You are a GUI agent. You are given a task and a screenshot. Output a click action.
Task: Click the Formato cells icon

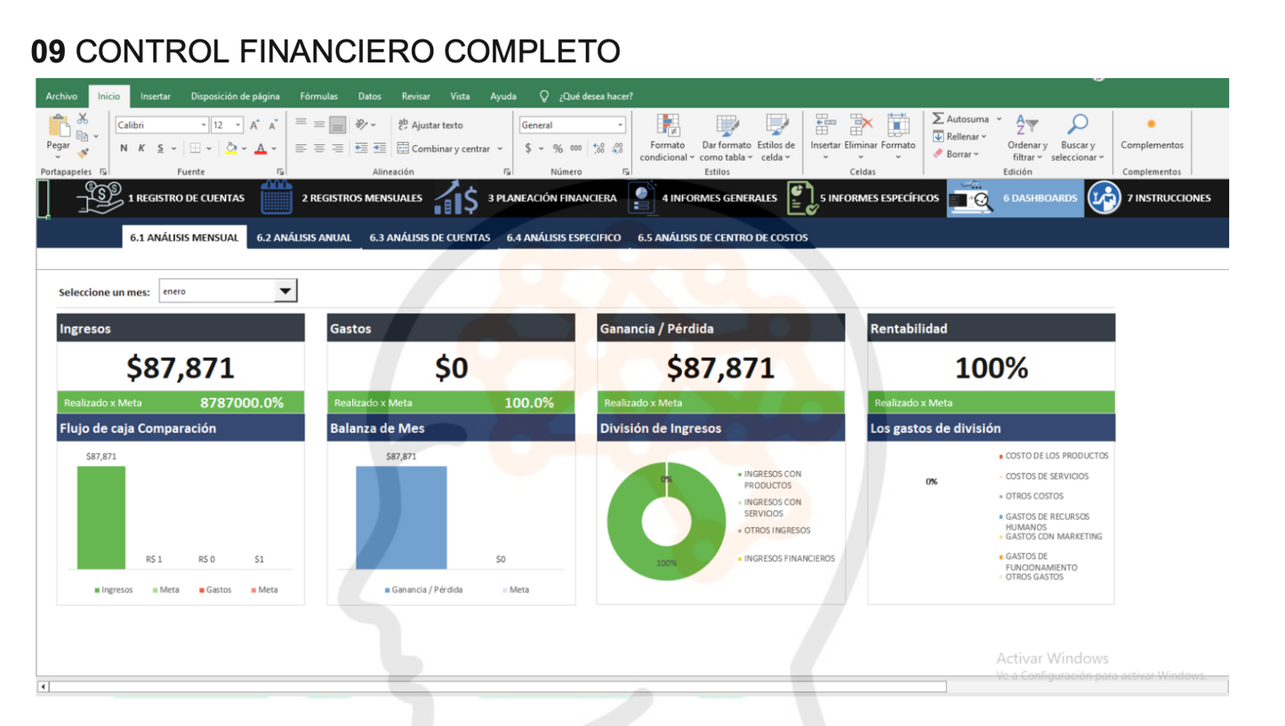click(898, 125)
